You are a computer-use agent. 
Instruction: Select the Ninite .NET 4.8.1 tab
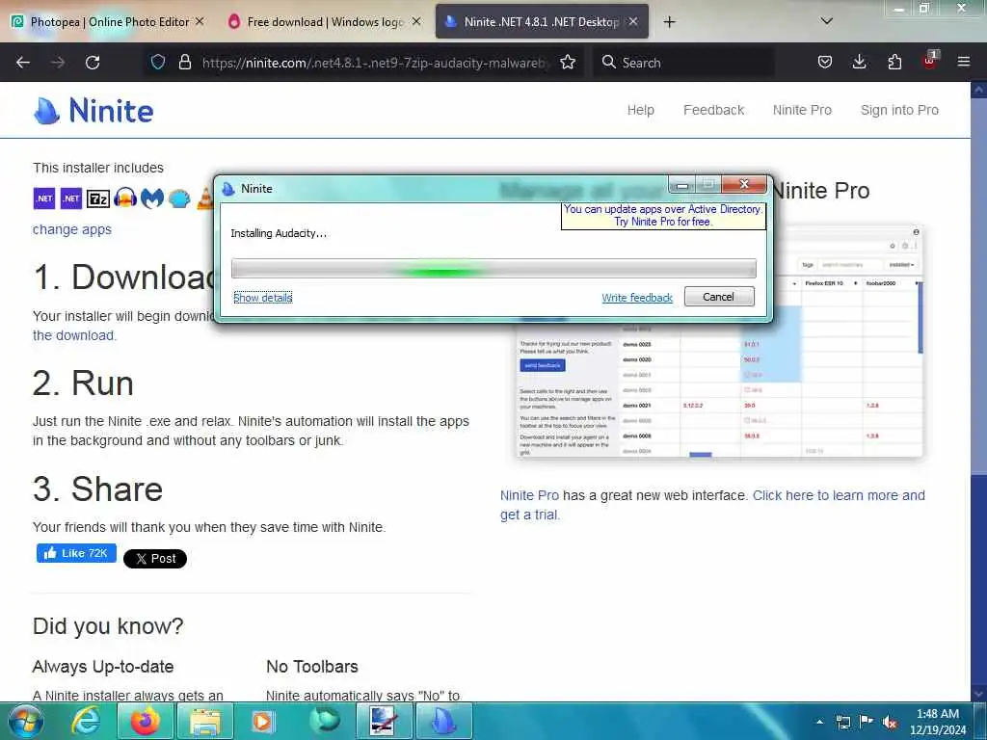pyautogui.click(x=541, y=22)
